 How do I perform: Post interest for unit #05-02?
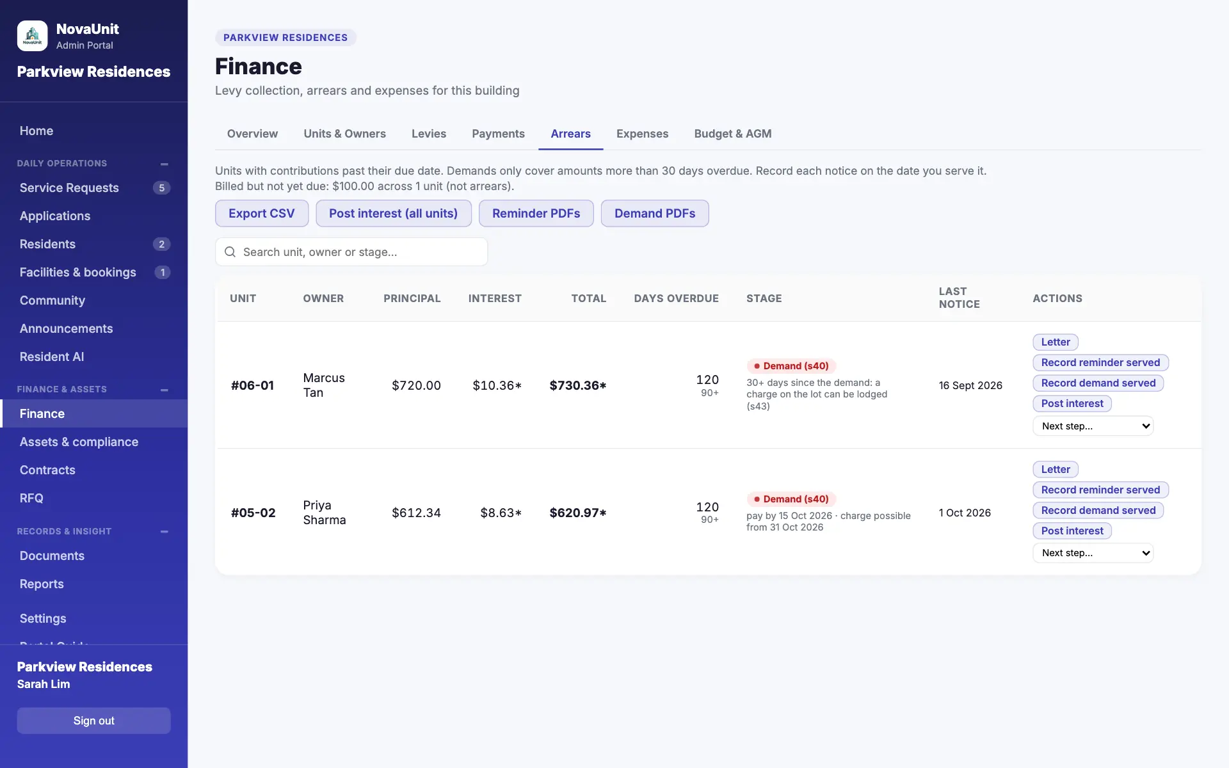[x=1072, y=531]
